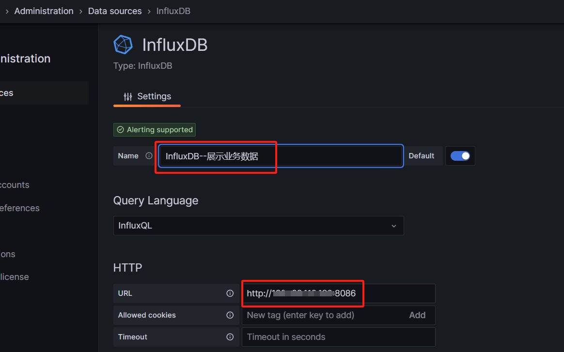
Task: Switch to the Settings tab
Action: (x=147, y=96)
